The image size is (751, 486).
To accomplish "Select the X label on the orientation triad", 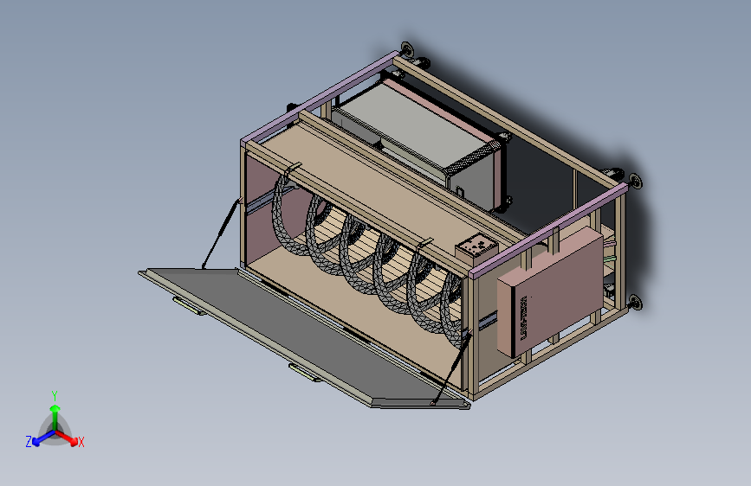I will point(81,443).
